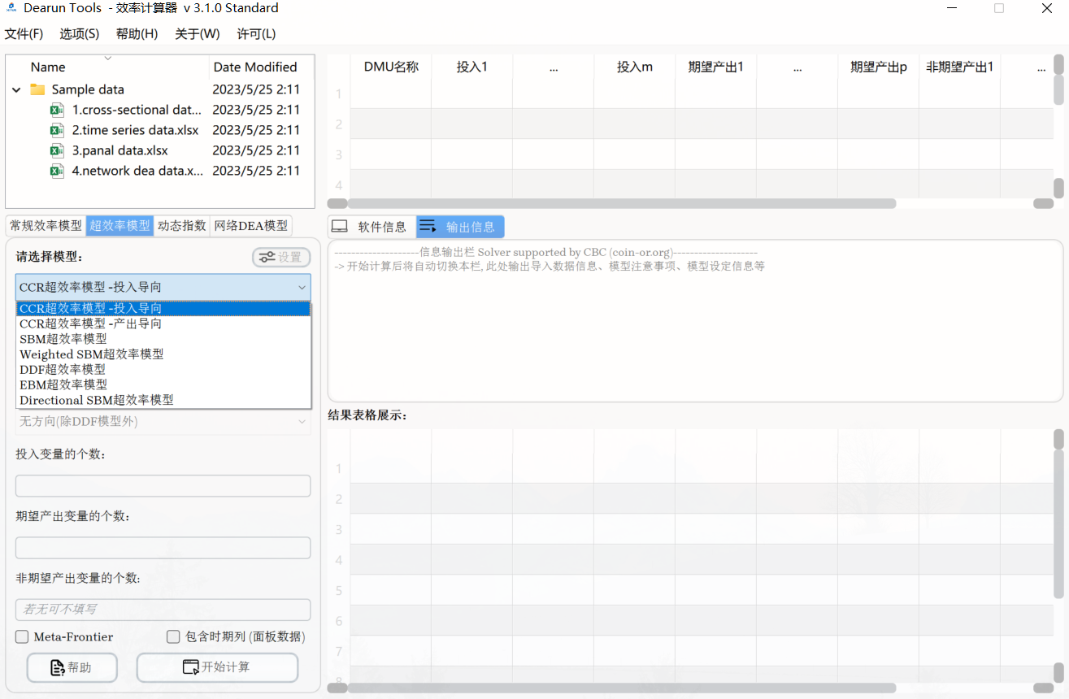Choose Directional SBM超效率模型 option

96,400
